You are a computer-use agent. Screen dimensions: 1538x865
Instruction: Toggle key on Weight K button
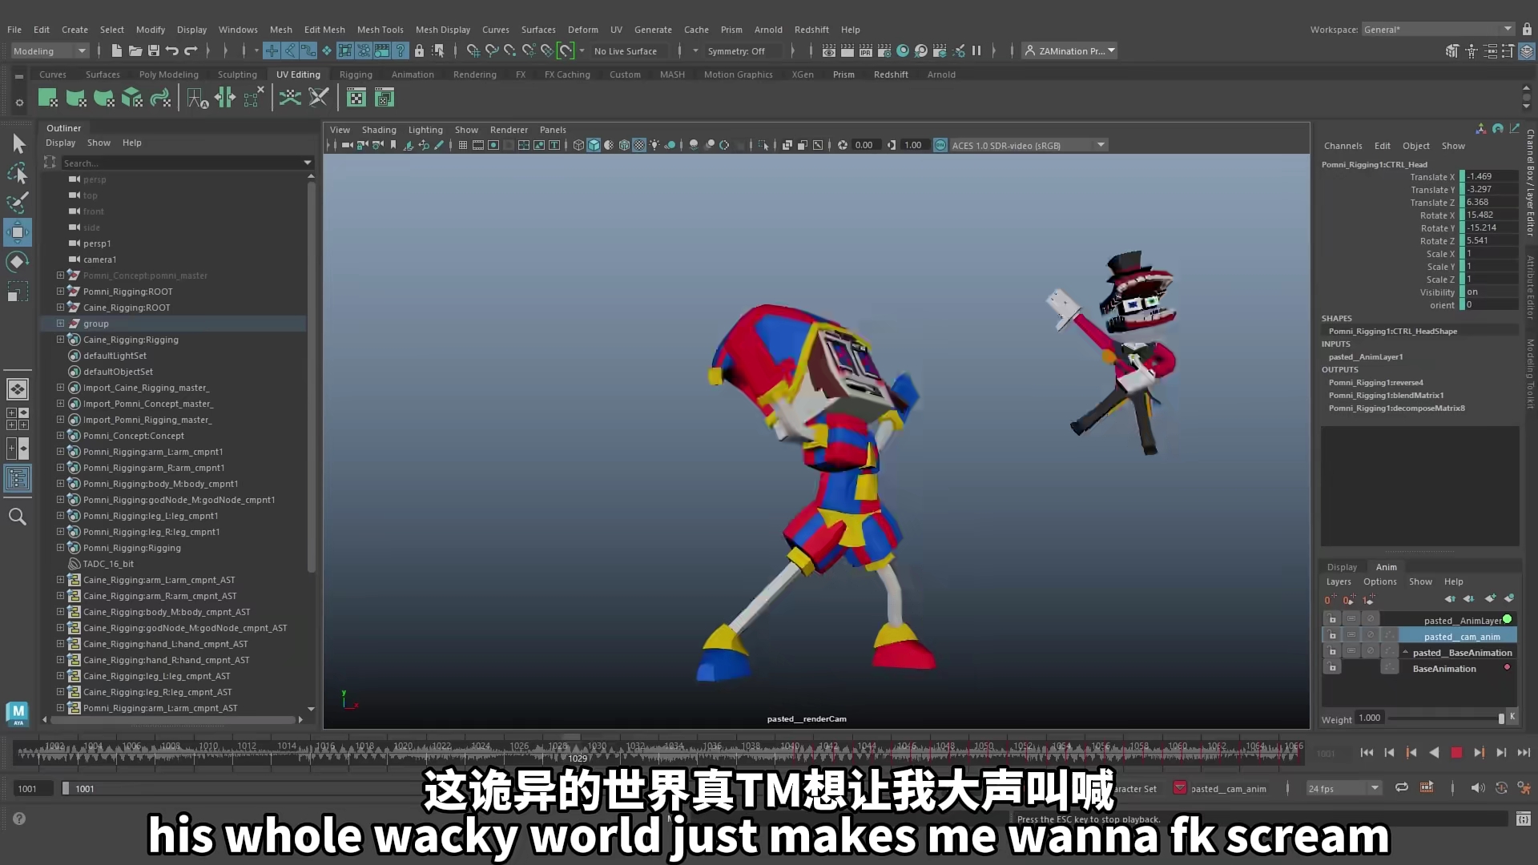coord(1512,717)
